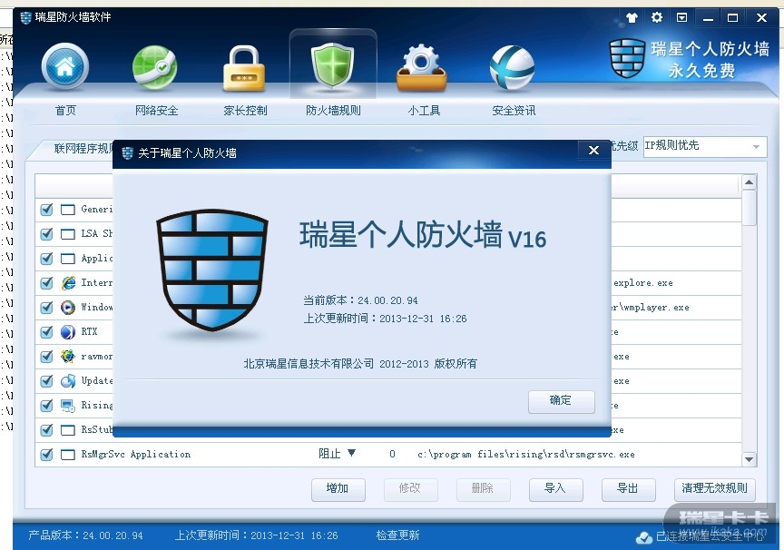The height and width of the screenshot is (550, 784).
Task: Confirm About dialog with 确定
Action: tap(561, 401)
